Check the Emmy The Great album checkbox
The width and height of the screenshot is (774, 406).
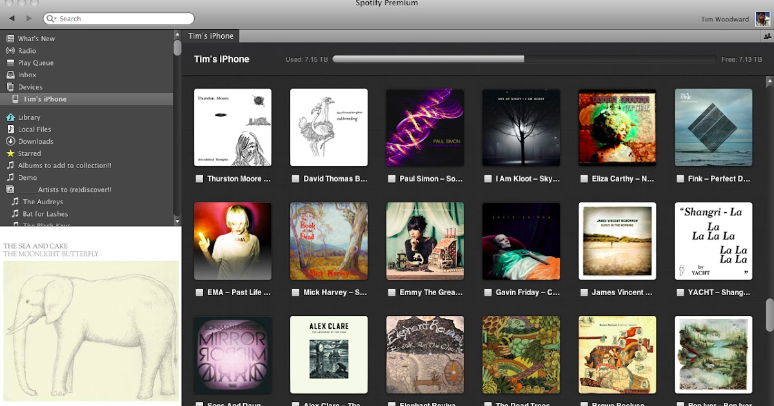[392, 293]
